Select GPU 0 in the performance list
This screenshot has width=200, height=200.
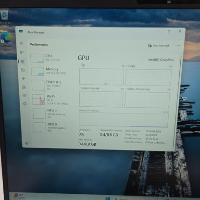coord(52,127)
